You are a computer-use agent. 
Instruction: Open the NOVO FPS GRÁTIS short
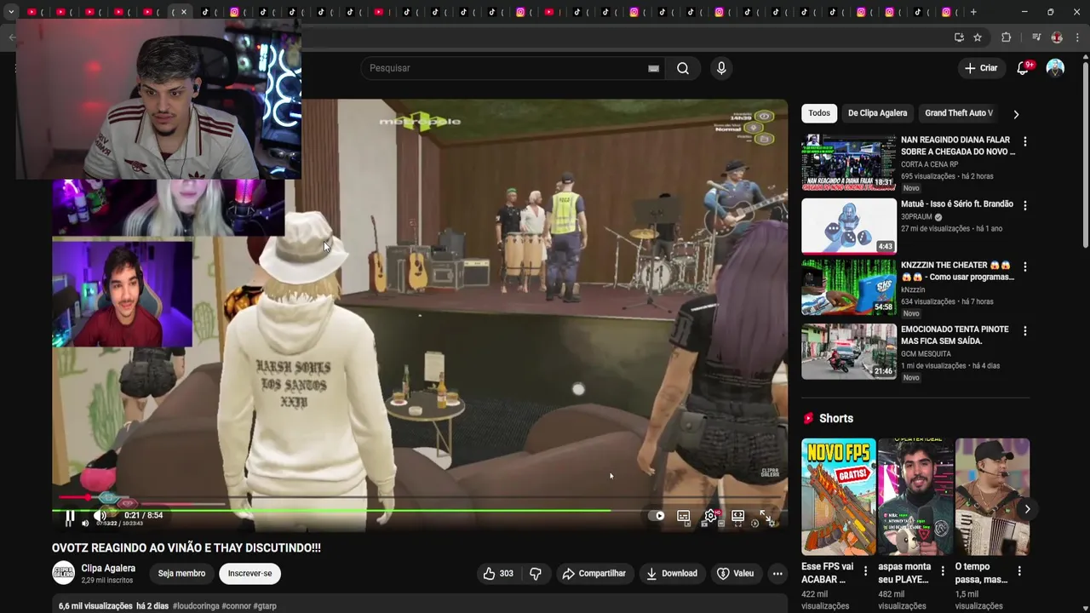click(x=839, y=496)
